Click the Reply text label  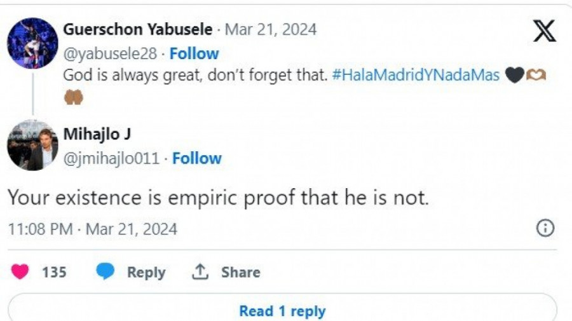(x=146, y=272)
